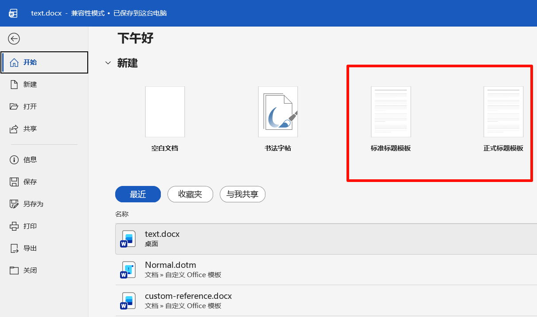Pick the 标准标题模板 template thumbnail
The image size is (537, 317).
pos(391,112)
